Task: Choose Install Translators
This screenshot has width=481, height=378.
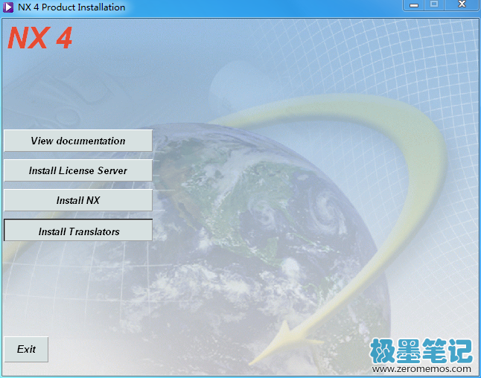Action: pyautogui.click(x=78, y=230)
